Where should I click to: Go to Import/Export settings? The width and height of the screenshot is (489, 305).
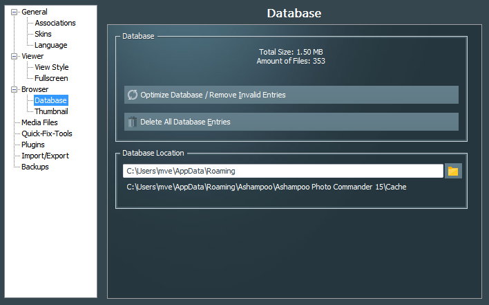click(x=45, y=156)
